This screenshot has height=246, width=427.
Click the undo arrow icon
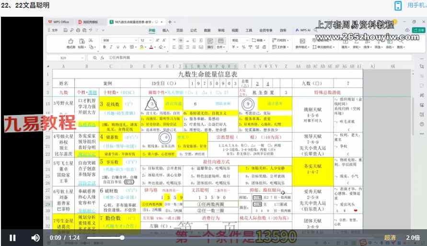tap(90, 30)
